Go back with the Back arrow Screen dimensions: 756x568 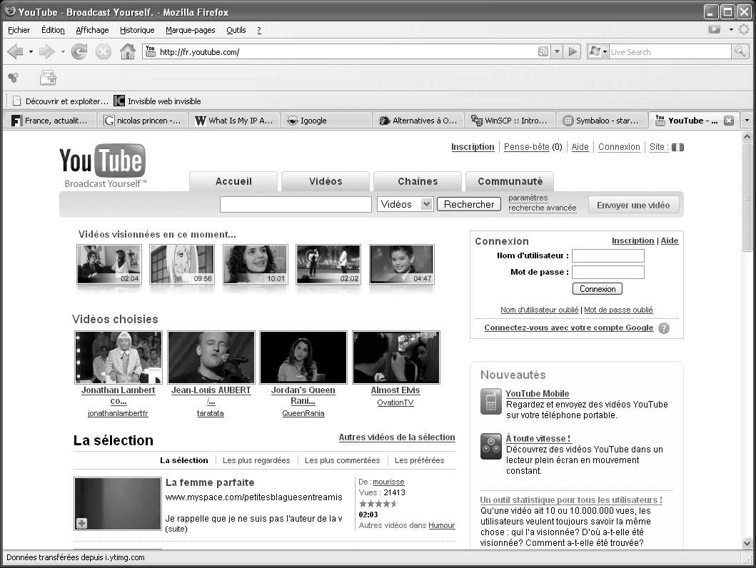tap(16, 51)
